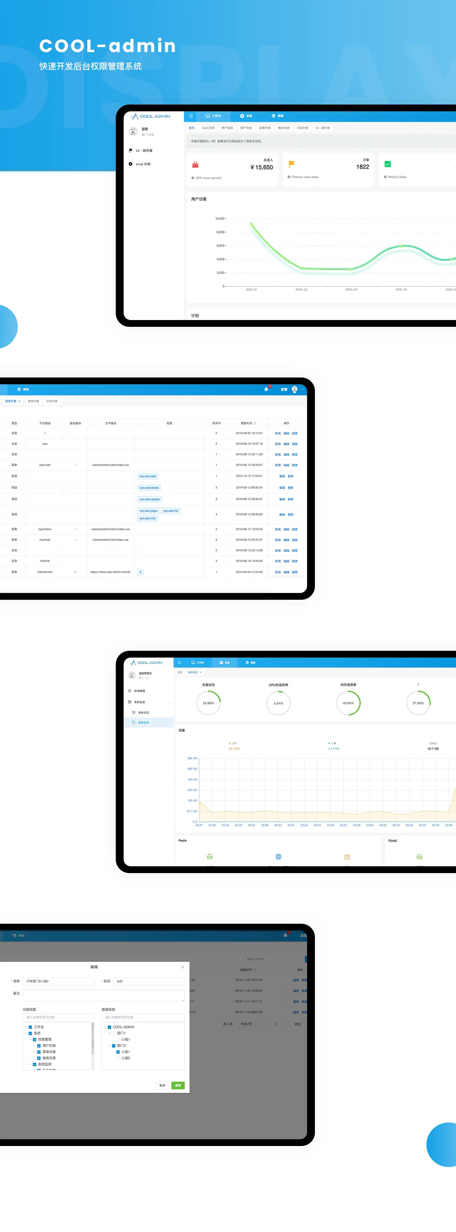Click 超级管理员 avatar in service status sidebar
Screen dimensions: 456x1232
[132, 675]
